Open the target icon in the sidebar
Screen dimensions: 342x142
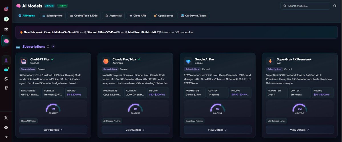pos(6,9)
